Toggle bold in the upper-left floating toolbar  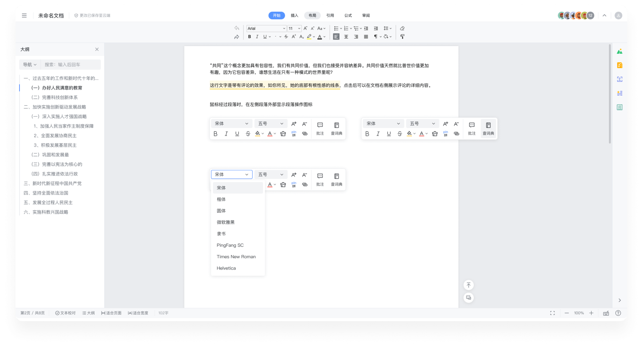(215, 134)
